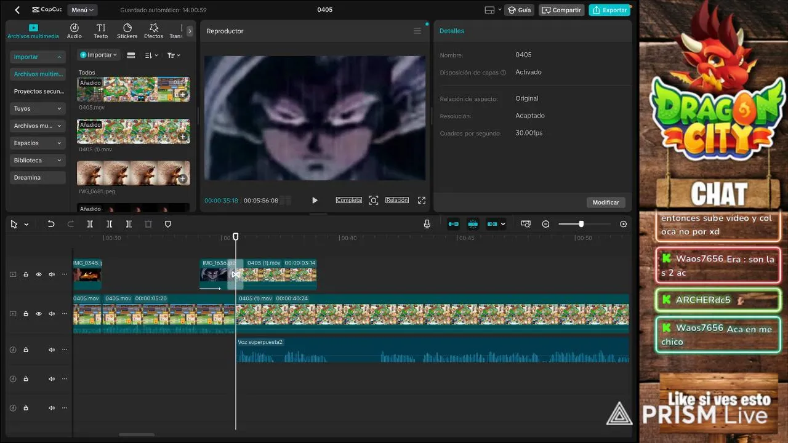Select the pointer selection tool

(14, 225)
